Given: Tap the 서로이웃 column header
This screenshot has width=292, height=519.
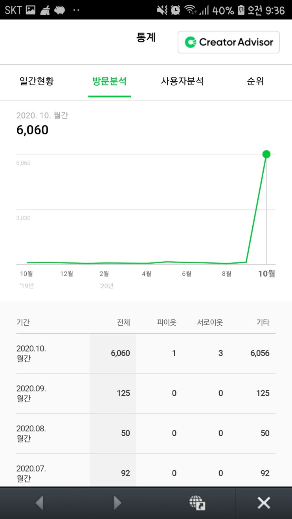Looking at the screenshot, I should [x=210, y=323].
